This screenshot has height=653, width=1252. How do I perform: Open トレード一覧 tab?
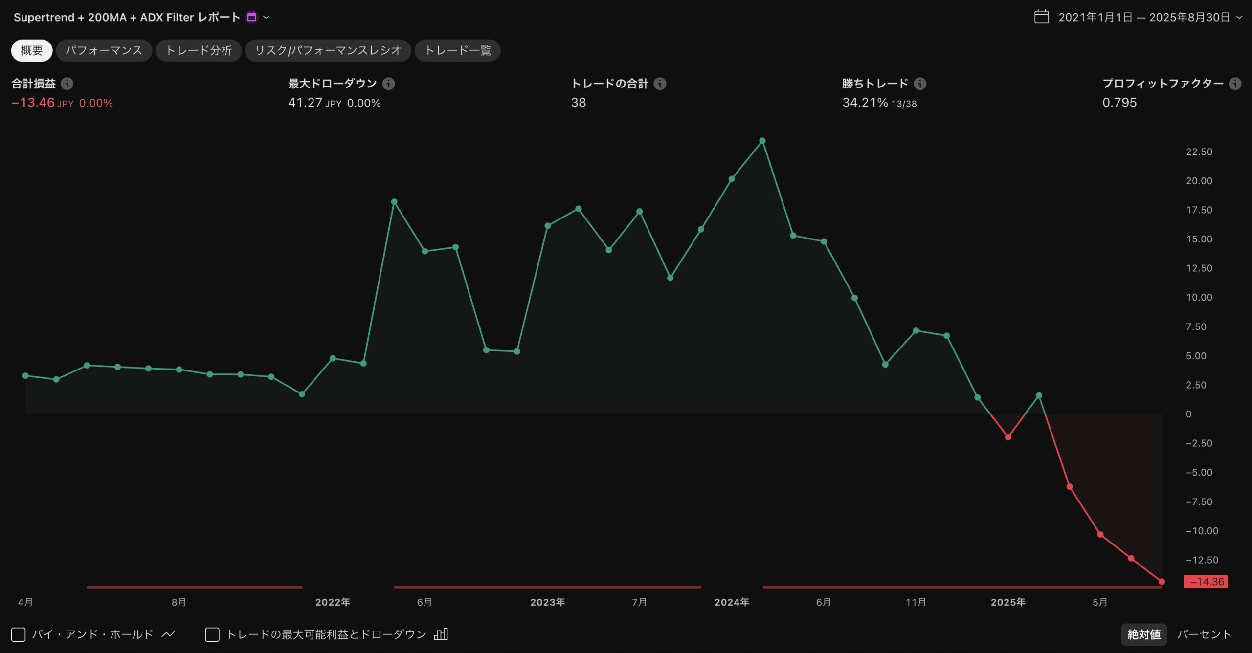point(457,50)
